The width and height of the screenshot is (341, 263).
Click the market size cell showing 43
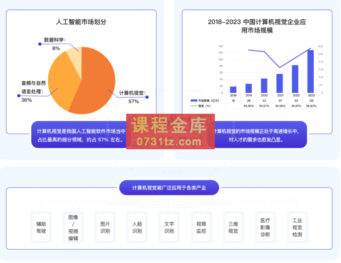point(264,101)
